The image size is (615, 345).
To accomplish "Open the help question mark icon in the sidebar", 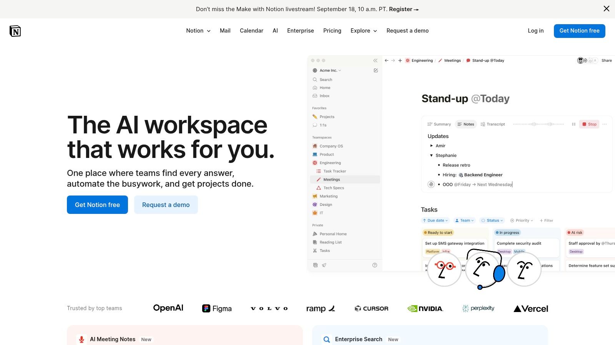I will (375, 265).
